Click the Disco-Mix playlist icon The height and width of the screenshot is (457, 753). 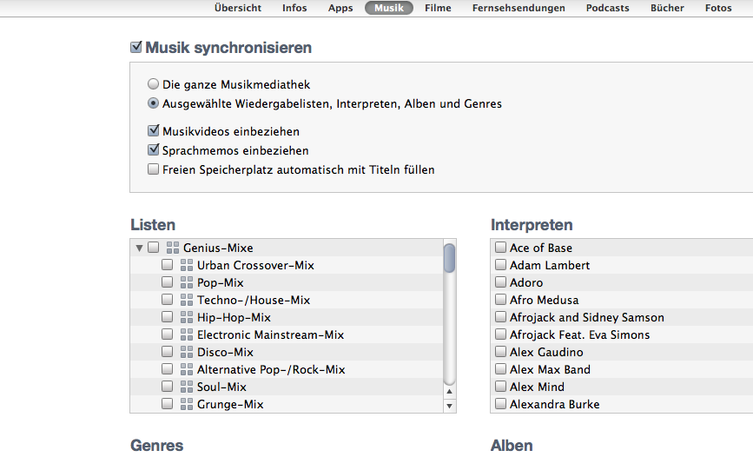point(187,352)
